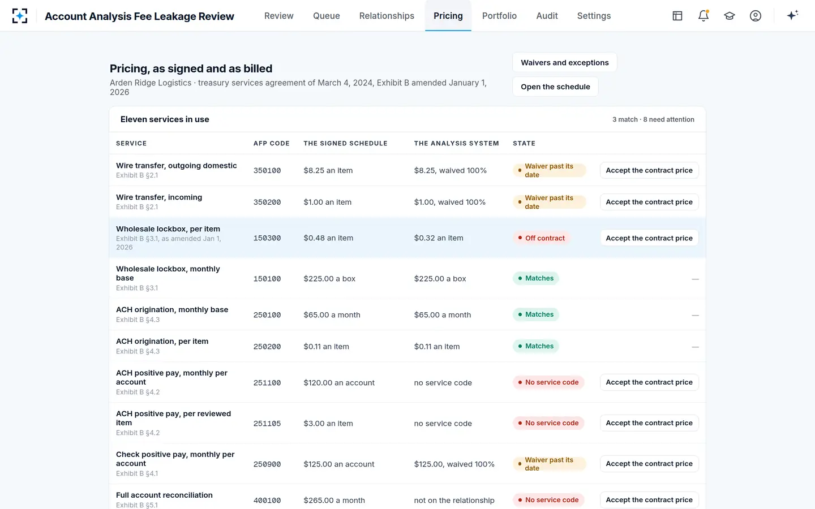Click 'THE ANALYSIS SYSTEM' column header
815x509 pixels.
456,144
